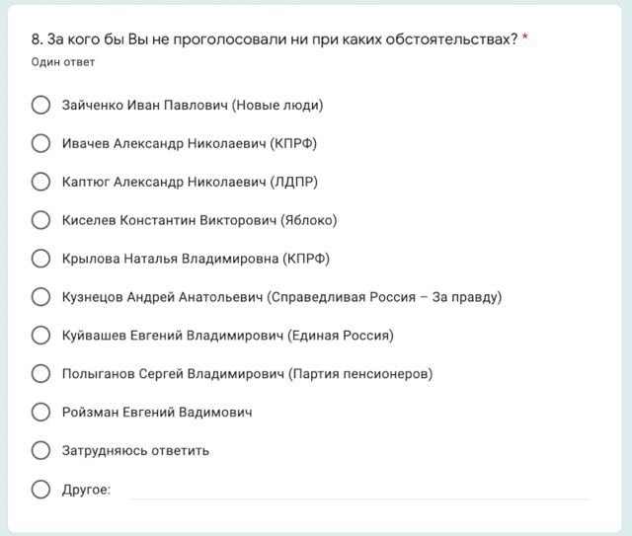Select Крылова Наталья Владимировна (КПРФ) option
The image size is (632, 536).
click(x=41, y=259)
